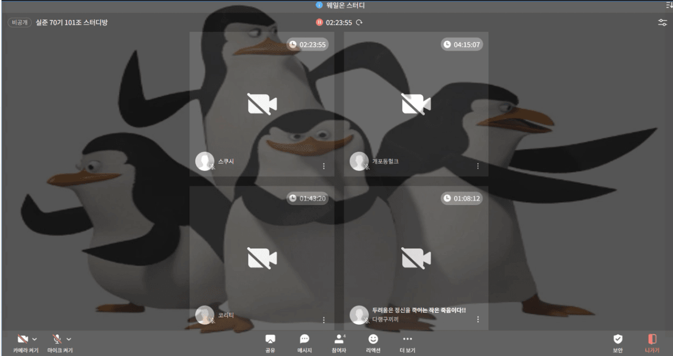Open the camera options dropdown arrow
The width and height of the screenshot is (673, 356).
click(35, 339)
